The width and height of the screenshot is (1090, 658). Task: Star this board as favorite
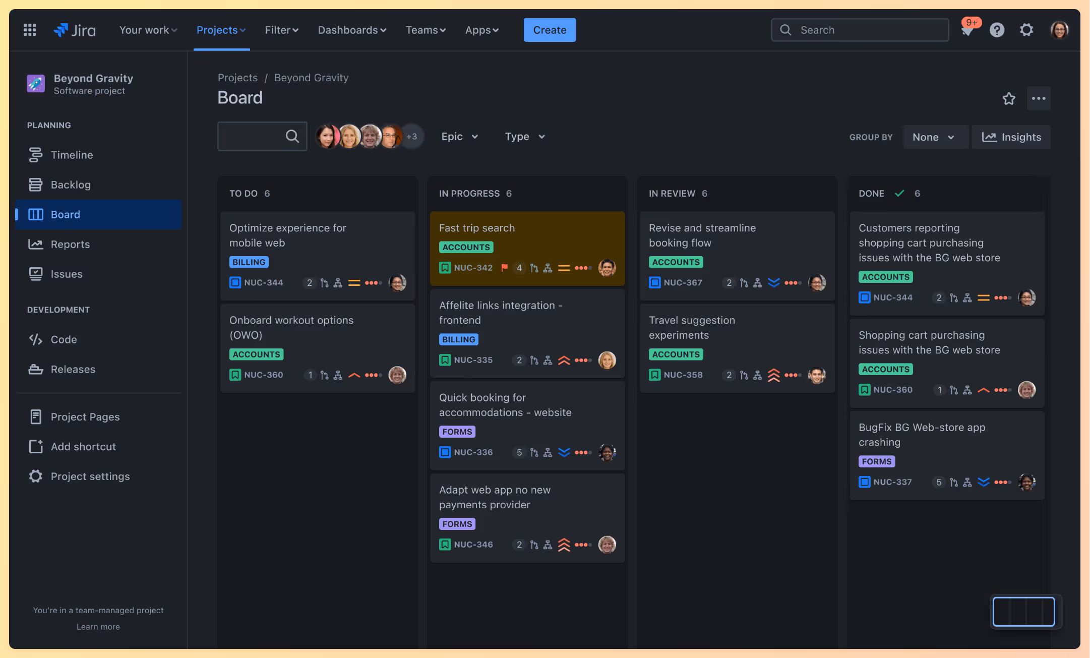click(x=1009, y=98)
